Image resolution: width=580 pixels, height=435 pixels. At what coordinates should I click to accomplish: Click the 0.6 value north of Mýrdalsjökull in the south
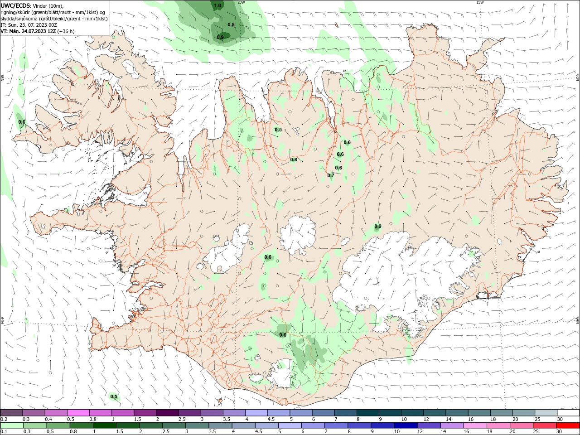tap(283, 335)
